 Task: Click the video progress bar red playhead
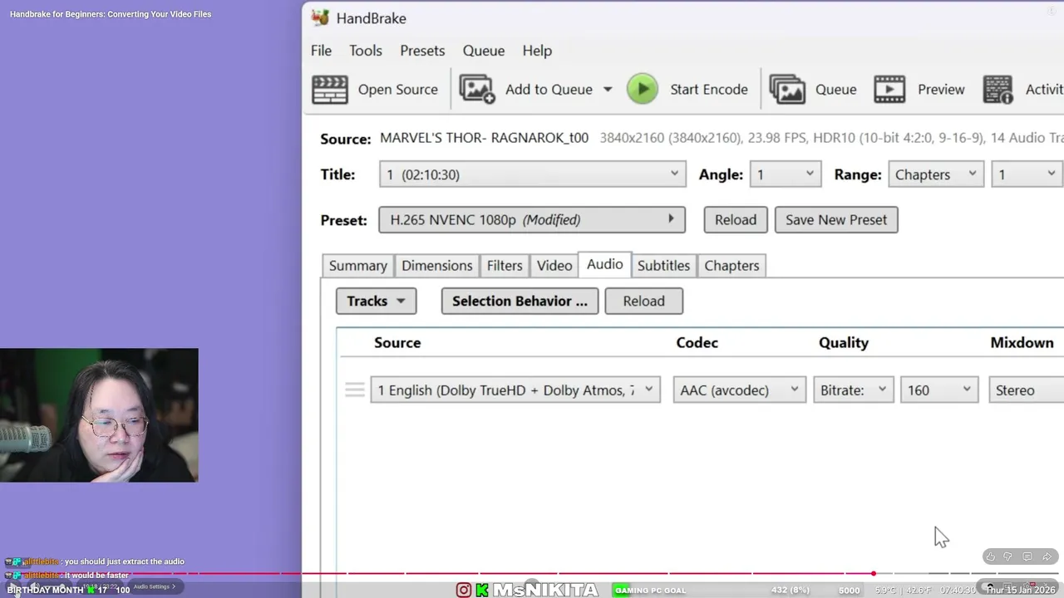[x=874, y=574]
